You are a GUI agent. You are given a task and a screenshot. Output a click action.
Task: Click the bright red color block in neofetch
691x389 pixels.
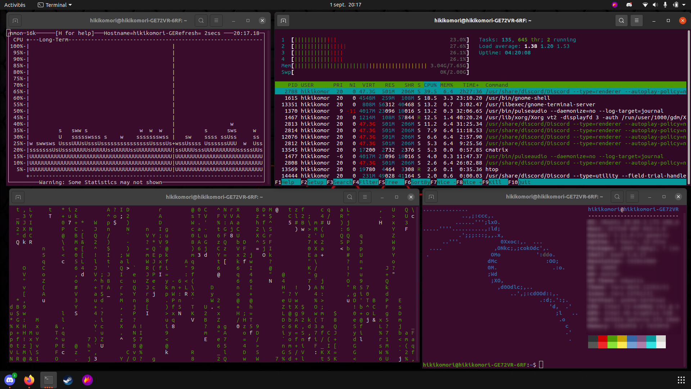(602, 345)
